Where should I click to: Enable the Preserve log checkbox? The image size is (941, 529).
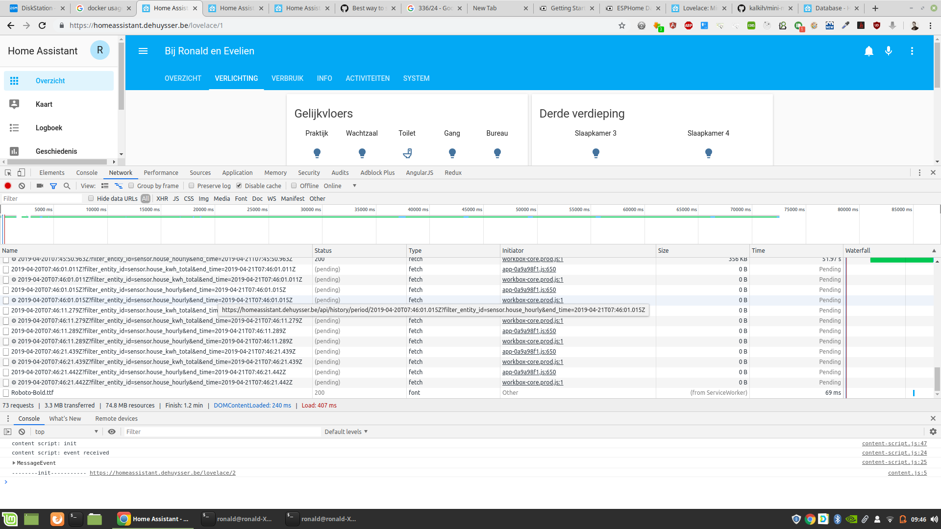pyautogui.click(x=192, y=186)
